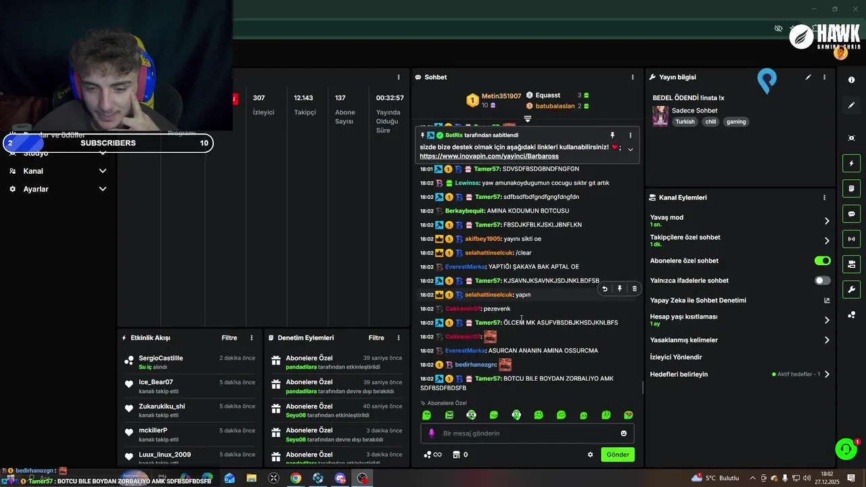Select the chill tag
The image size is (866, 487).
click(710, 122)
